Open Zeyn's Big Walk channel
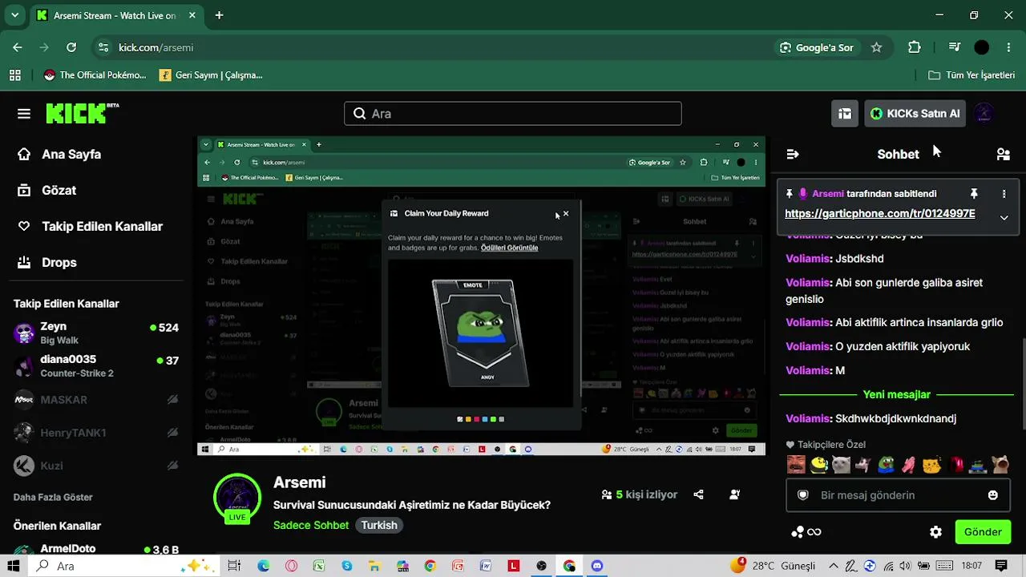The height and width of the screenshot is (577, 1026). (x=96, y=333)
